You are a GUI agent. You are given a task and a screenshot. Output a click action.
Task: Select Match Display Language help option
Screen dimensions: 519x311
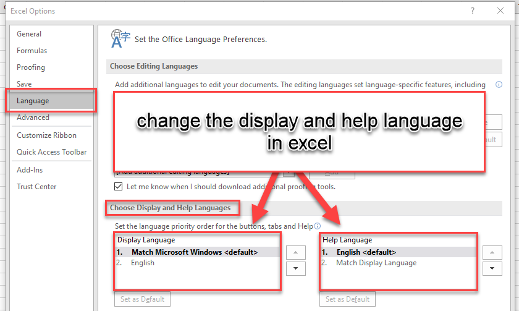399,263
